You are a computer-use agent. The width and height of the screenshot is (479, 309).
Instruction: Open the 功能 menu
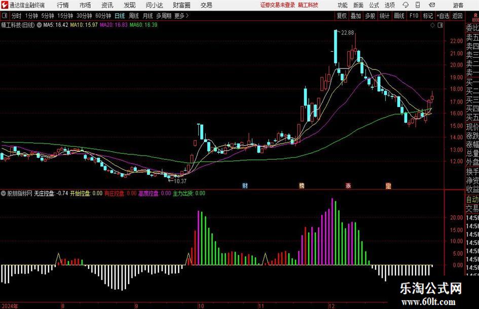click(343, 5)
